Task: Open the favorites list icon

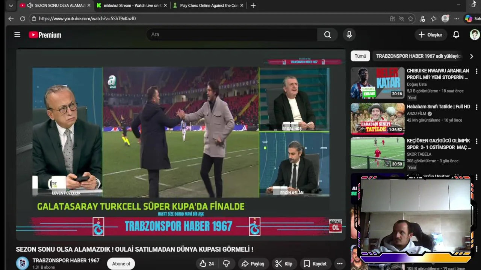Action: pos(434,19)
